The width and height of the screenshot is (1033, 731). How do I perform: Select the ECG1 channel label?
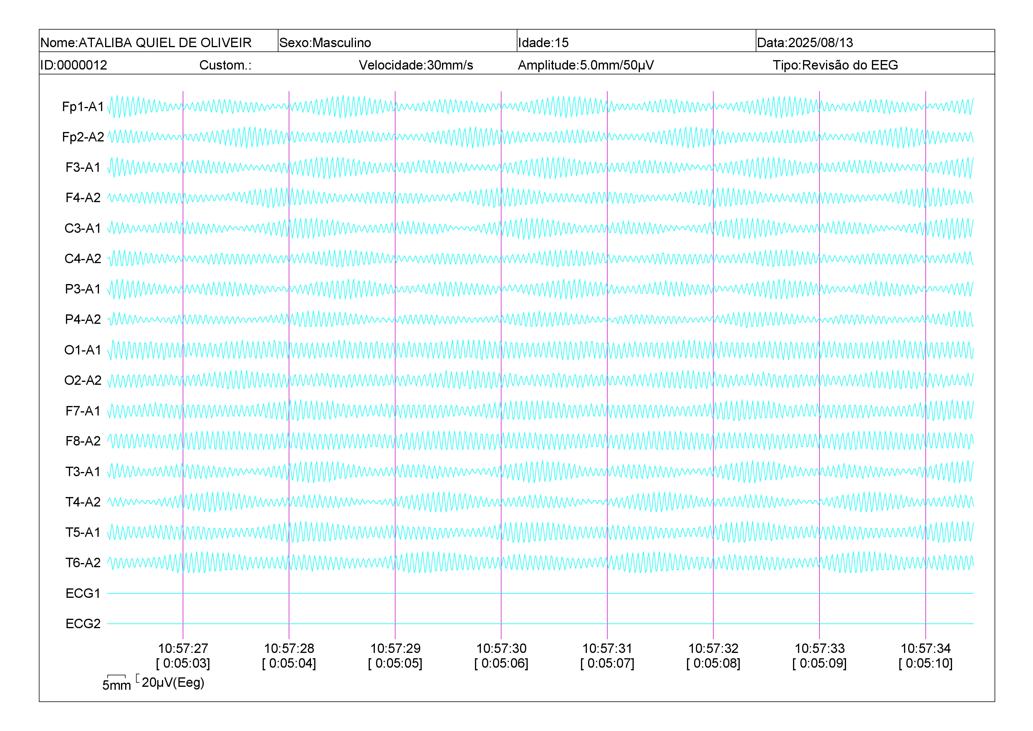pos(83,593)
